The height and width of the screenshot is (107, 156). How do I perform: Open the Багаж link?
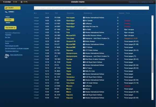click(x=7, y=43)
